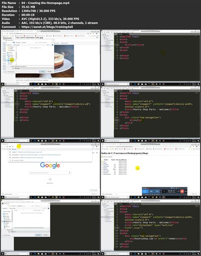Click Save in the cake image save dialog

click(x=42, y=72)
